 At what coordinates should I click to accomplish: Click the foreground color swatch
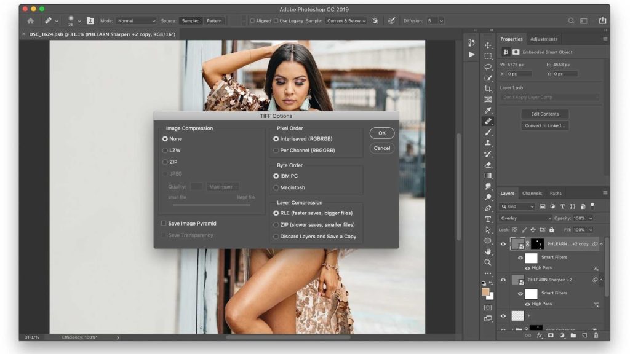tap(486, 292)
